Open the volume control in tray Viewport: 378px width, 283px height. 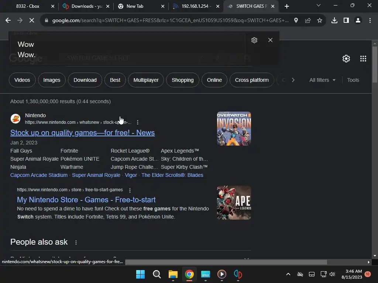[x=332, y=274]
